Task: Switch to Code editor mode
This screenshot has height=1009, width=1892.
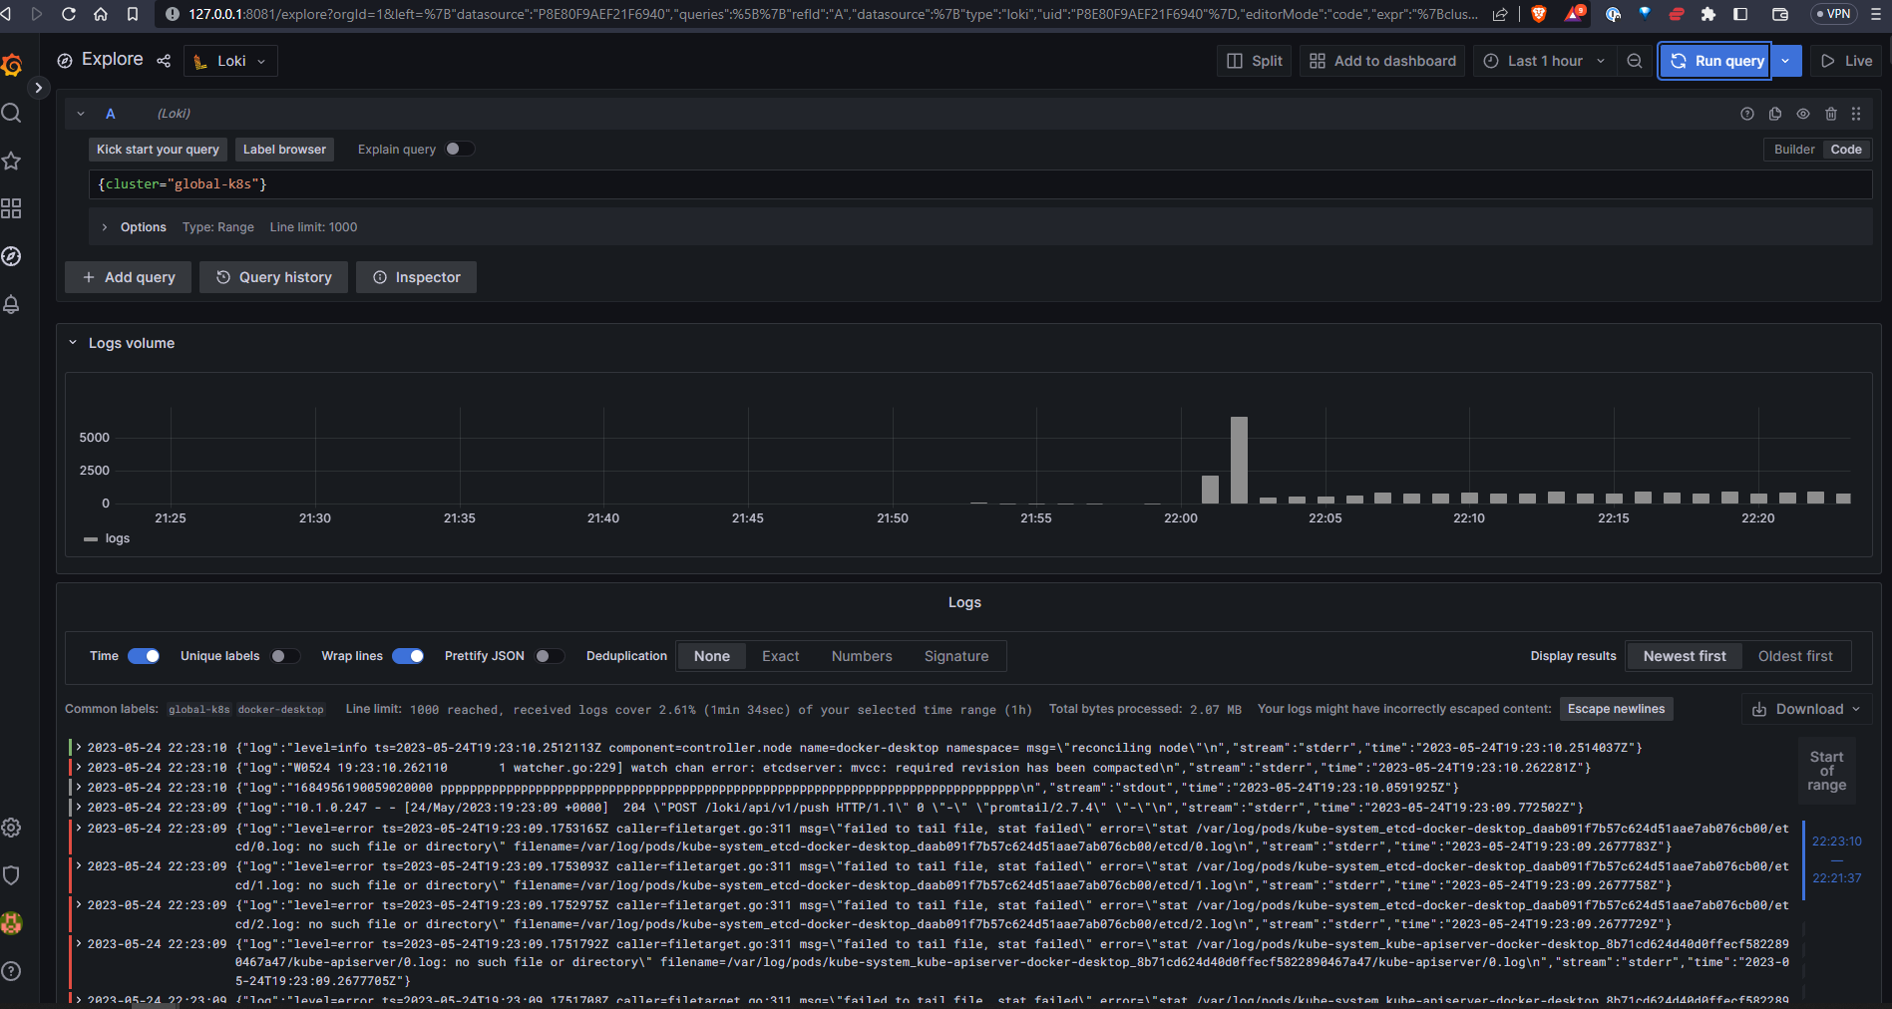Action: [x=1846, y=150]
